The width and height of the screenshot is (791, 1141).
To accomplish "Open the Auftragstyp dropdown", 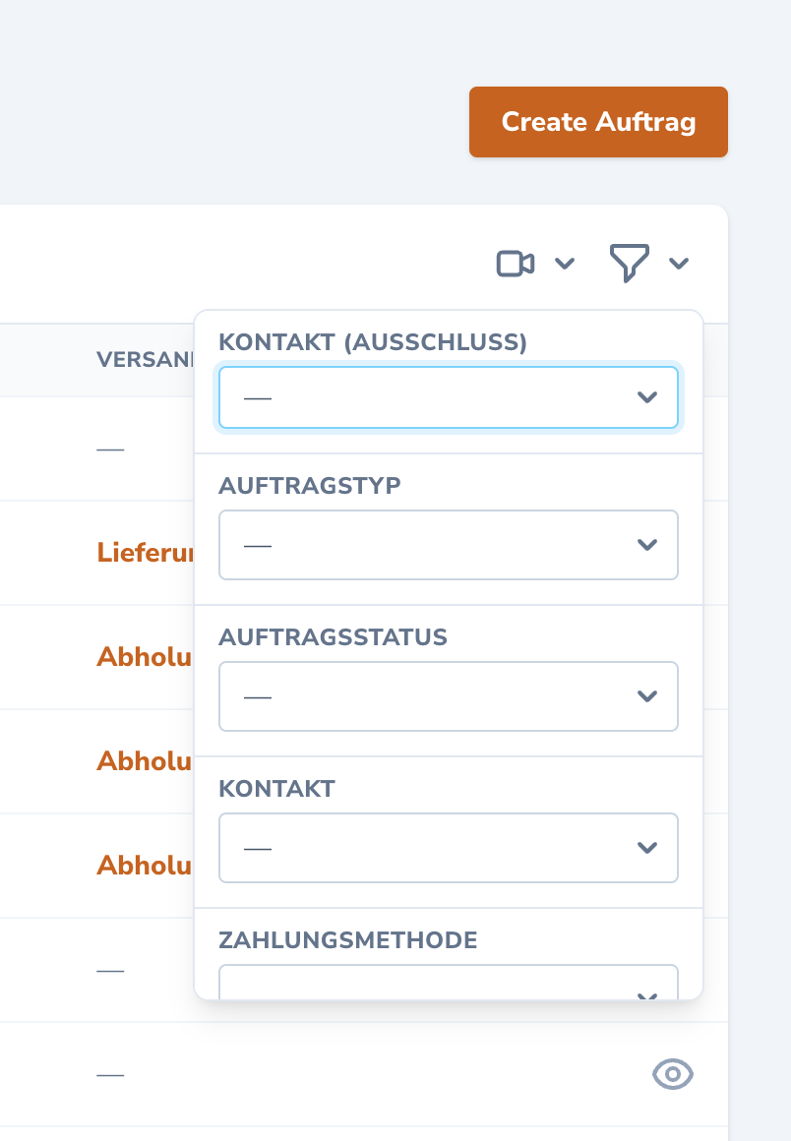I will click(448, 545).
